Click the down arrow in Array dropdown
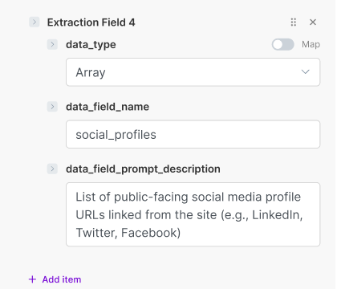The width and height of the screenshot is (337, 289). tap(305, 72)
